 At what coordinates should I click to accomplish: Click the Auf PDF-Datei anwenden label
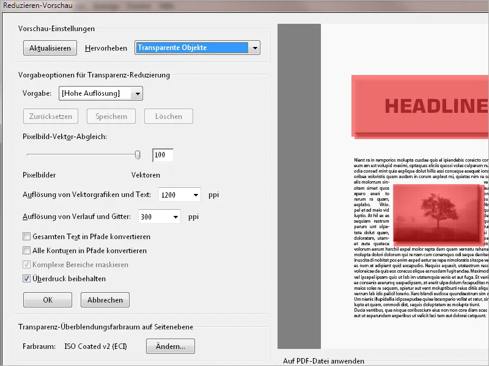coord(324,361)
